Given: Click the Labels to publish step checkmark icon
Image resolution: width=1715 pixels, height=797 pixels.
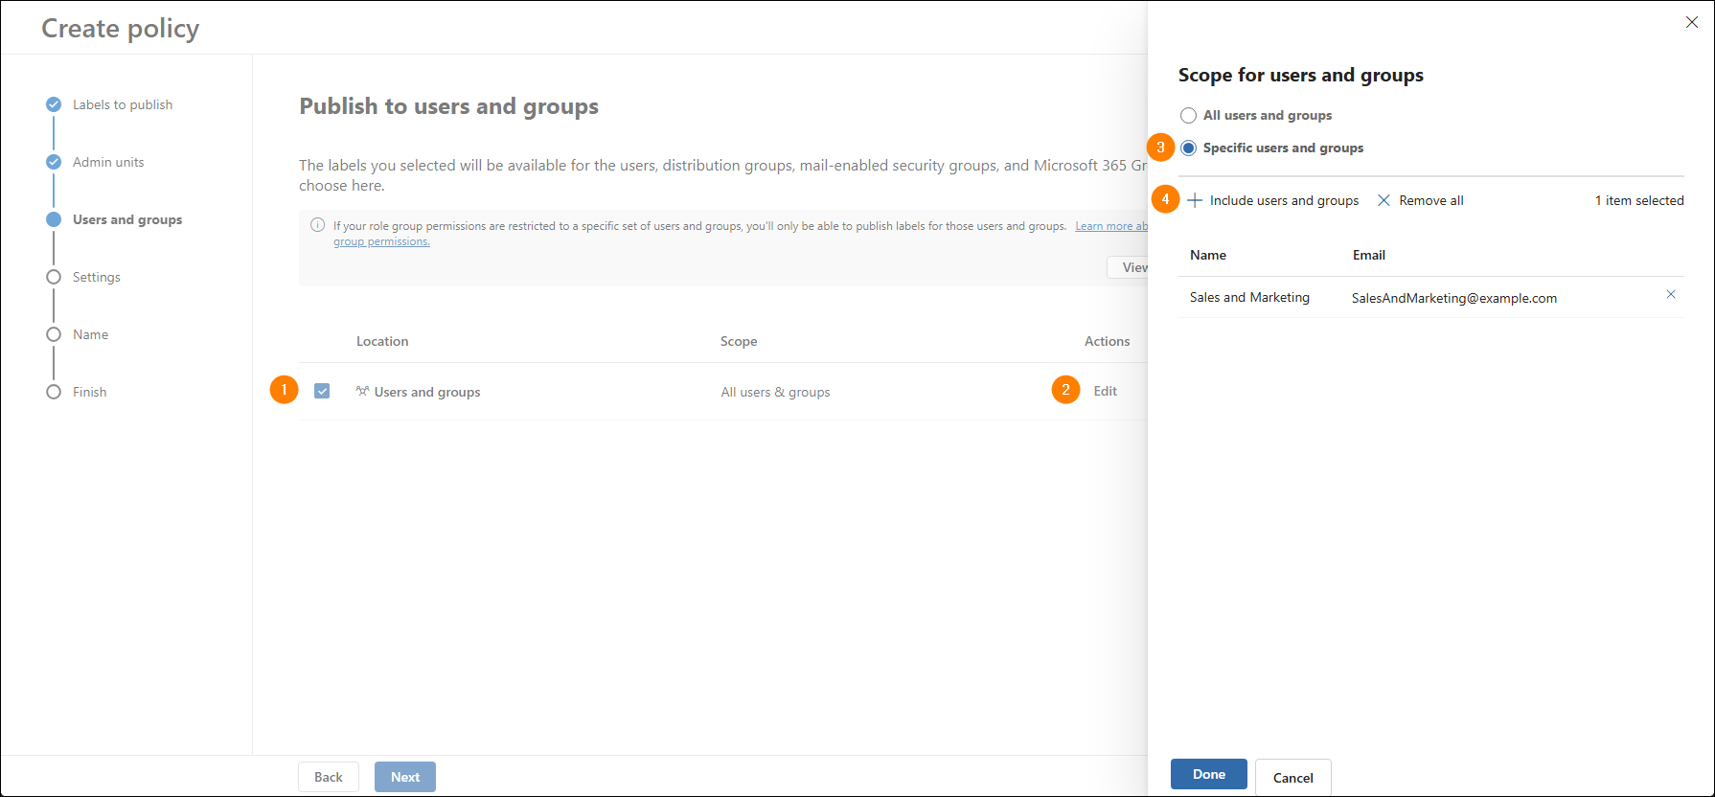Looking at the screenshot, I should pyautogui.click(x=54, y=104).
